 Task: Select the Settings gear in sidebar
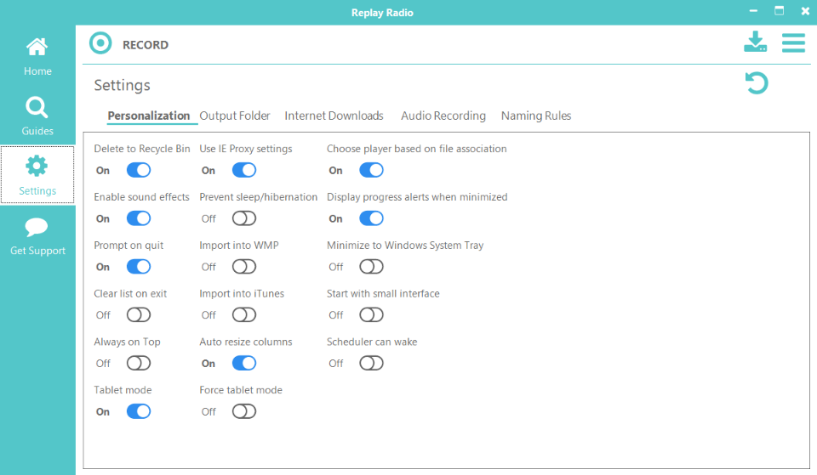[37, 166]
